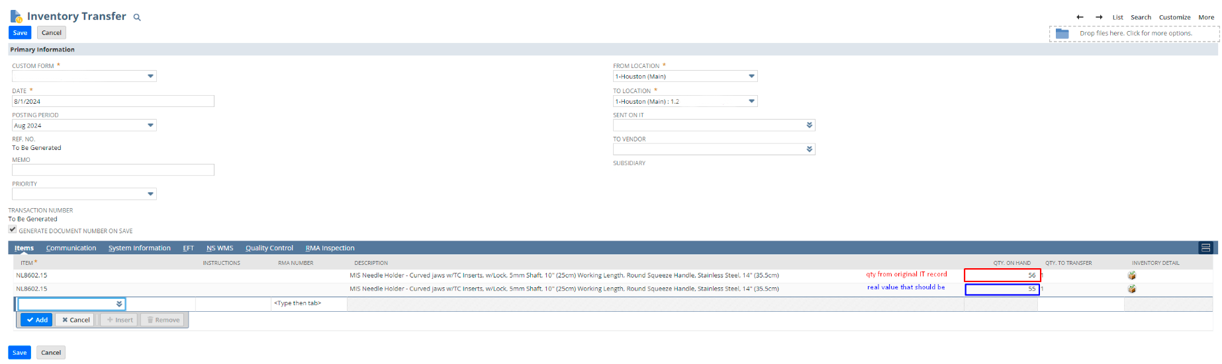1222x364 pixels.
Task: Open inventory detail icon for the 55 qty row
Action: tap(1132, 289)
